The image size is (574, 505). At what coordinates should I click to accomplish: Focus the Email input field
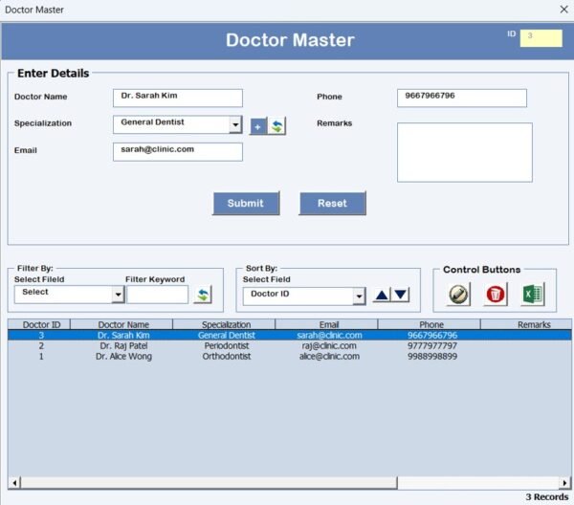pyautogui.click(x=178, y=151)
